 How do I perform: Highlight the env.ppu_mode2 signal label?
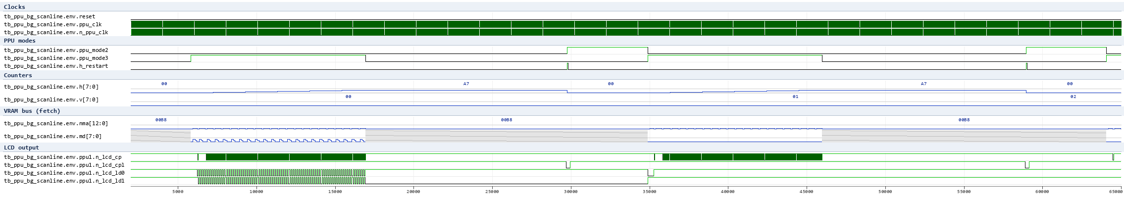pyautogui.click(x=56, y=50)
